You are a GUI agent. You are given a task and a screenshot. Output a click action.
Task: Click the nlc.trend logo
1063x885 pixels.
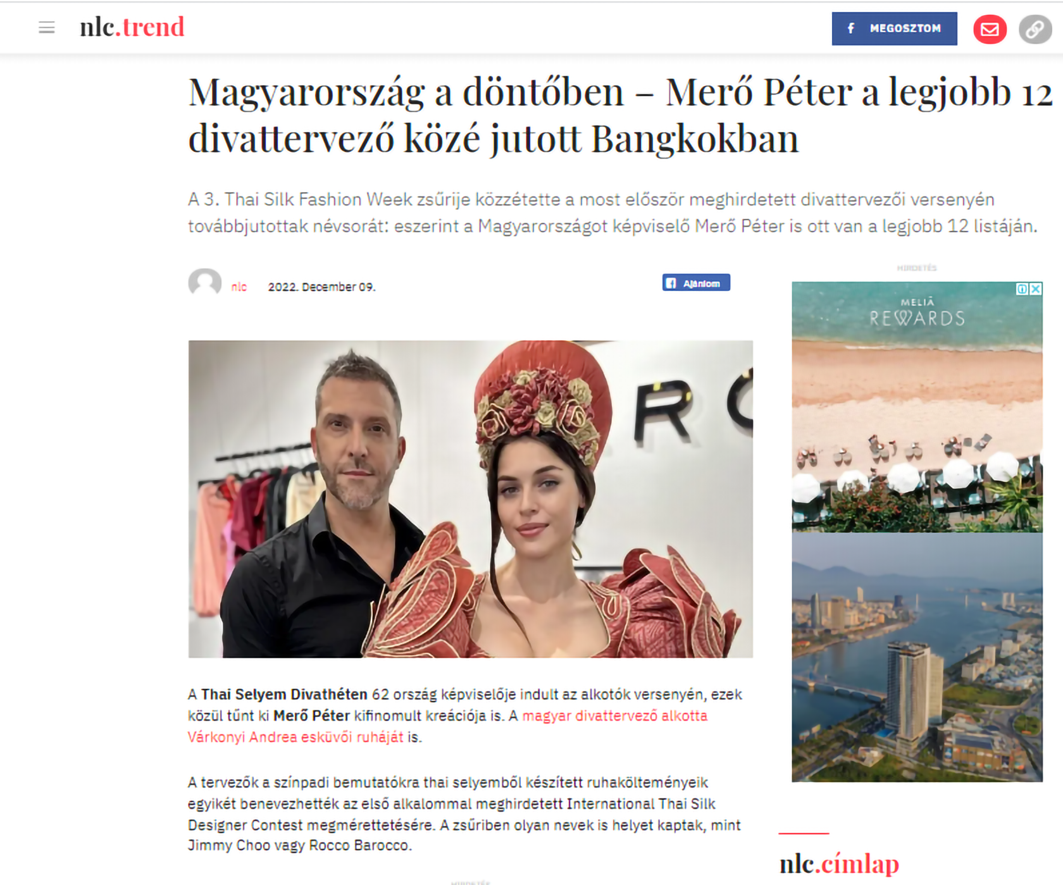[132, 27]
